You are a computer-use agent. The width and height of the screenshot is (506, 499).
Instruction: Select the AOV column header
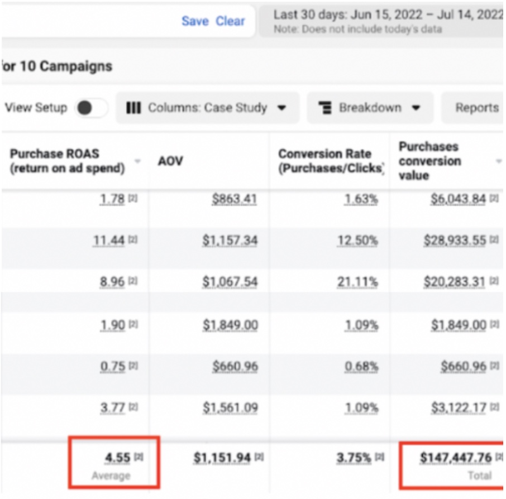[x=170, y=162]
